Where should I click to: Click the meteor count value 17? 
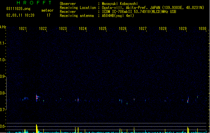(x=48, y=15)
